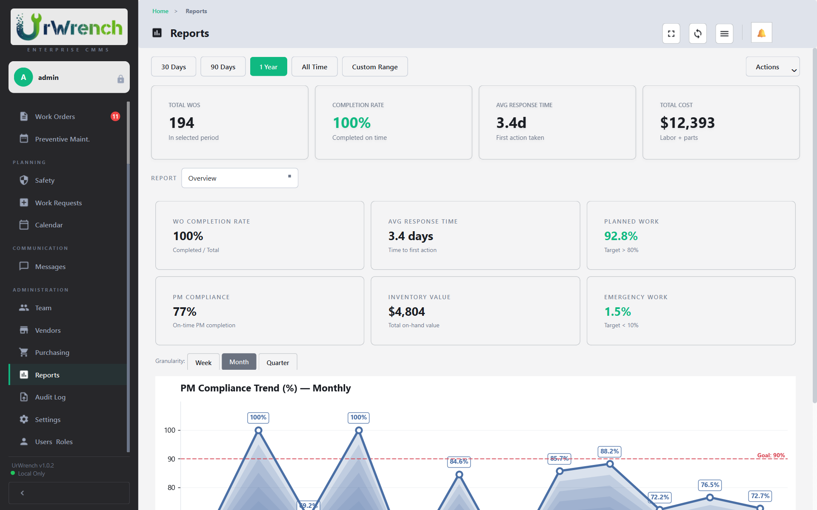Open the Vendors section
This screenshot has width=817, height=510.
pos(48,330)
